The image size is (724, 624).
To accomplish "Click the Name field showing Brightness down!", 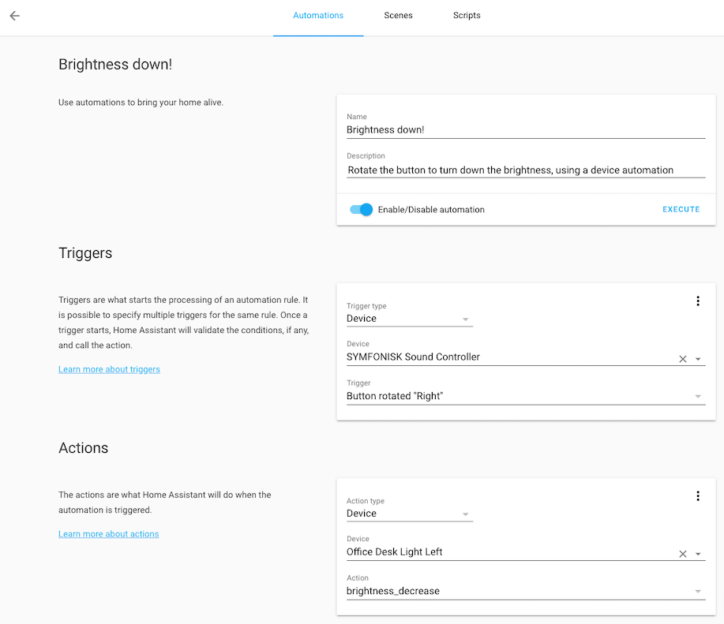I will [x=474, y=129].
